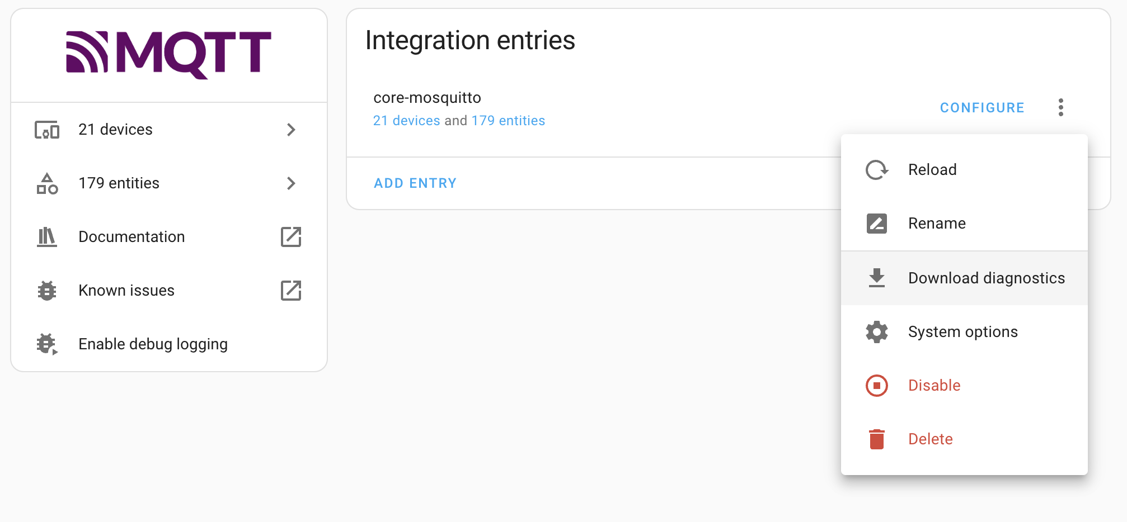Expand the 179 entities chevron
The width and height of the screenshot is (1127, 522).
click(291, 183)
